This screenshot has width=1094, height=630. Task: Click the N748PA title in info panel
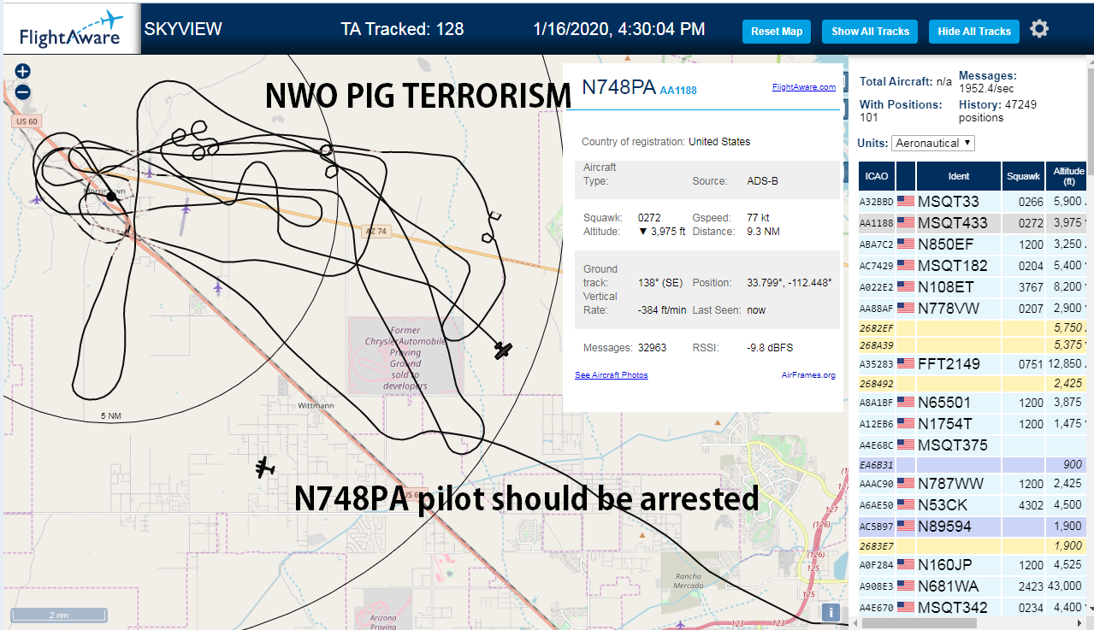[x=618, y=87]
